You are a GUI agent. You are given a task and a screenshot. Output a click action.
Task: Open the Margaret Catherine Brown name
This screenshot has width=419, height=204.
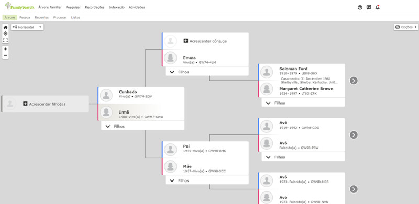[306, 88]
